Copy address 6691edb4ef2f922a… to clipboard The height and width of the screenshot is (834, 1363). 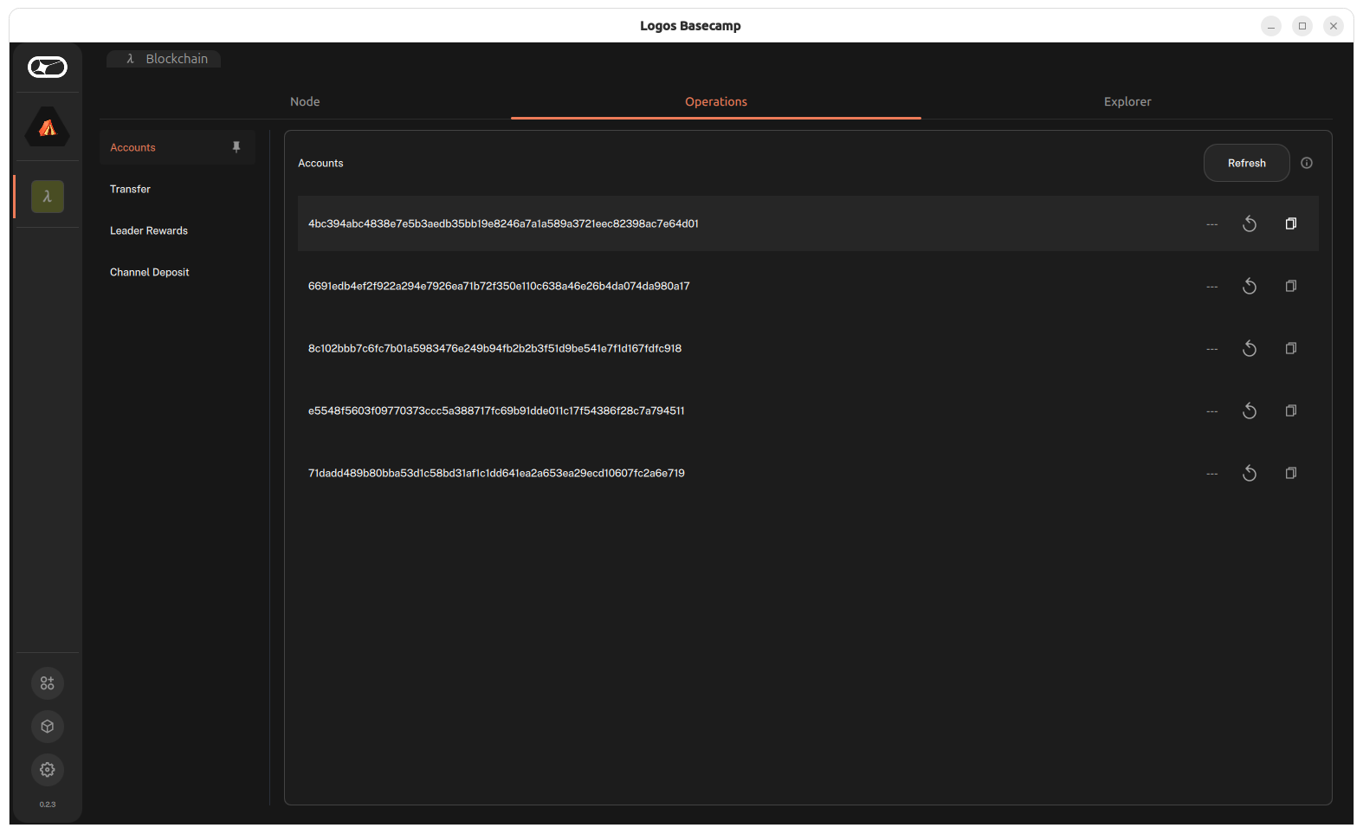1291,286
